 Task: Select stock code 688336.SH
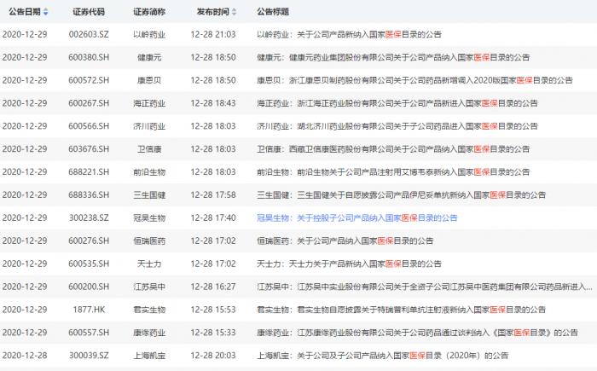[89, 195]
